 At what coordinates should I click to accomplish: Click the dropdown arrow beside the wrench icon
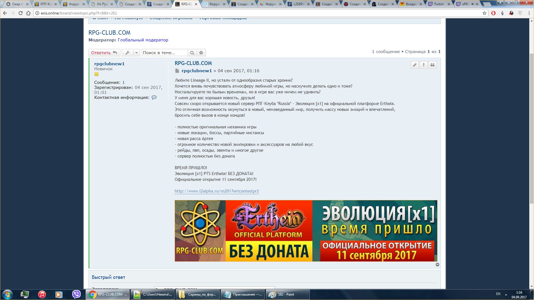[x=137, y=52]
